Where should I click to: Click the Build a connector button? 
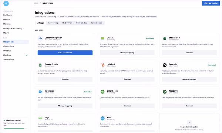[x=65, y=52]
